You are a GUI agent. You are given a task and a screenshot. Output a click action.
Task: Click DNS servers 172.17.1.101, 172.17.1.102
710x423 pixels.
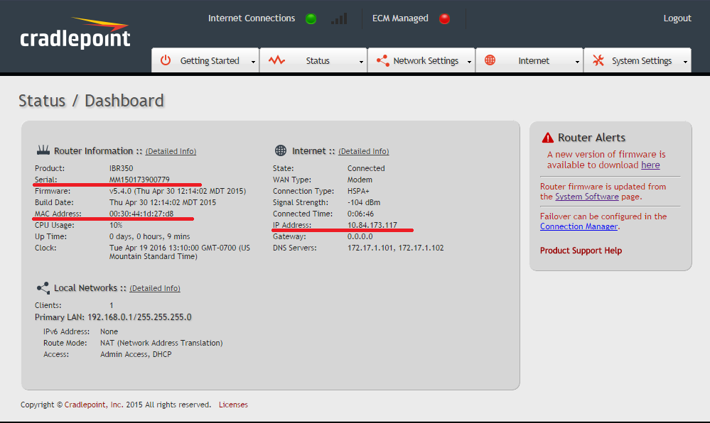tap(395, 248)
